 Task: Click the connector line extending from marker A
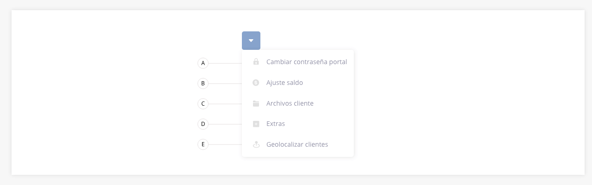coord(225,63)
